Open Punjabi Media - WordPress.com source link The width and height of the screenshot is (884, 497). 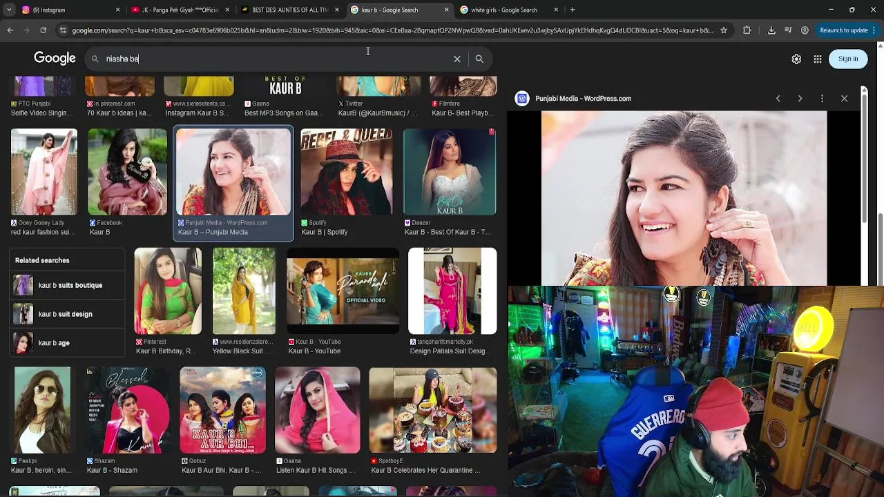[583, 99]
